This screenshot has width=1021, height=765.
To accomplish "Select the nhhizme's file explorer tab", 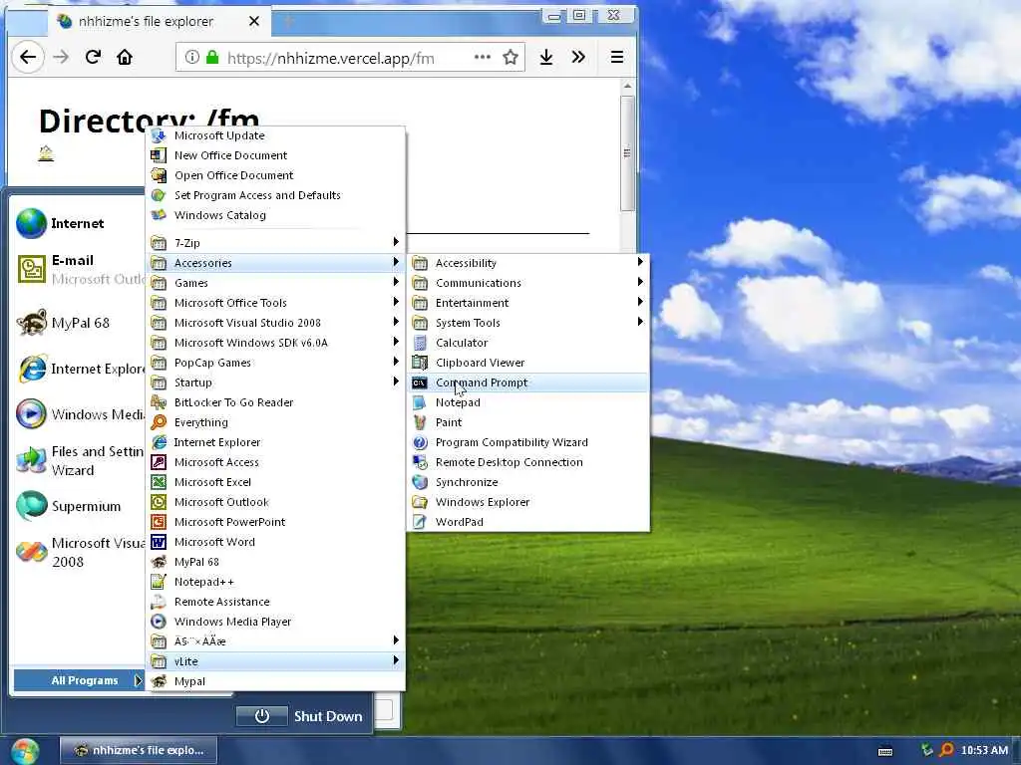I will pyautogui.click(x=159, y=22).
